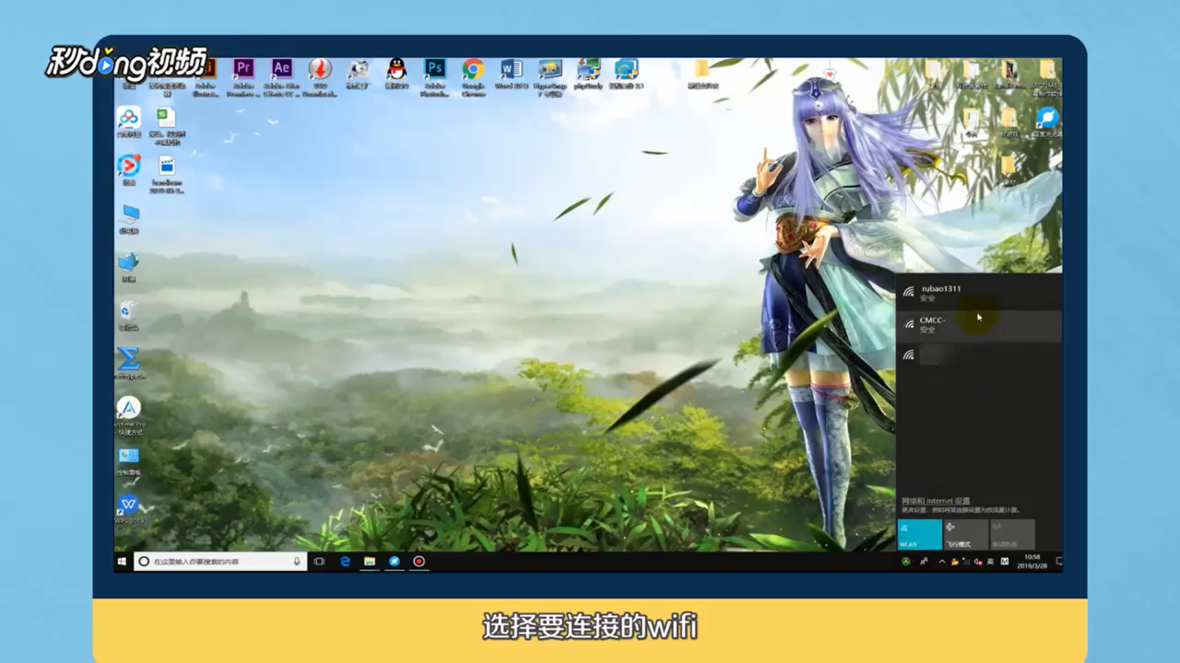Click the microphone icon in search box
This screenshot has width=1180, height=663.
pos(297,561)
